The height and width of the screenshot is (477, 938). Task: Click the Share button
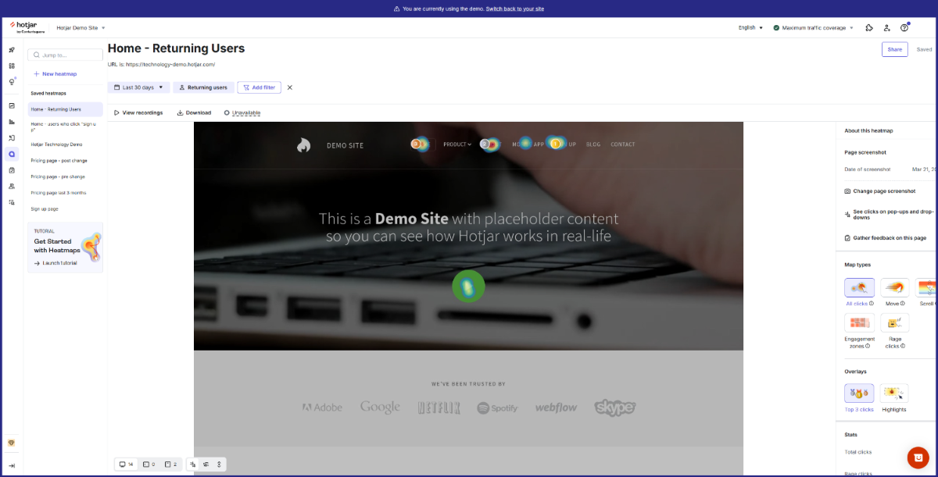[895, 49]
